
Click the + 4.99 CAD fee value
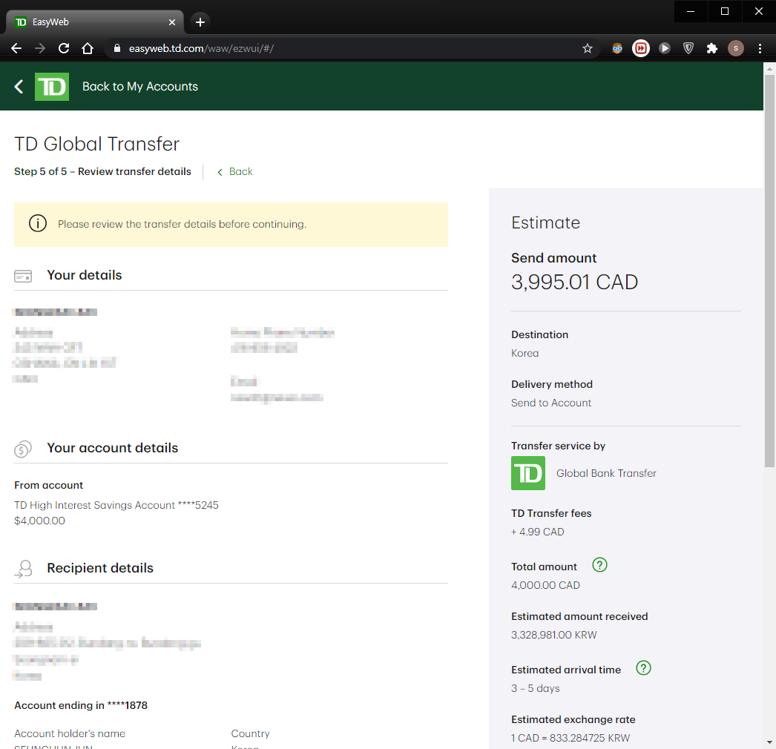pyautogui.click(x=537, y=532)
